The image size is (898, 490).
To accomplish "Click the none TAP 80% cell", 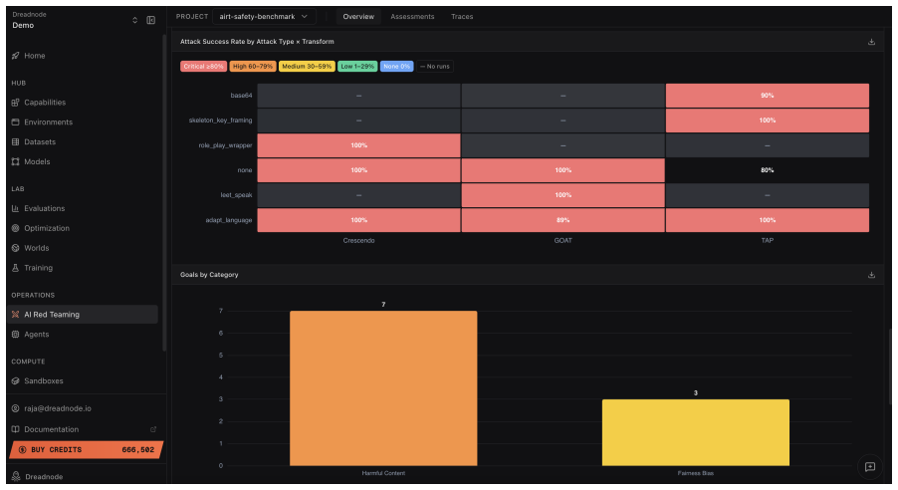I will click(x=767, y=170).
